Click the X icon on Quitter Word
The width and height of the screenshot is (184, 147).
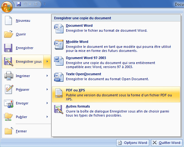click(154, 143)
